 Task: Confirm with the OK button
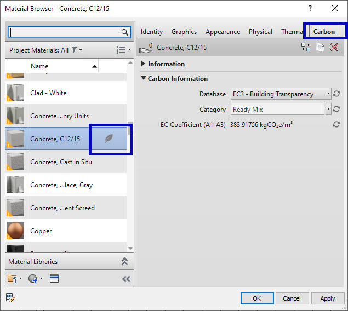pos(257,298)
